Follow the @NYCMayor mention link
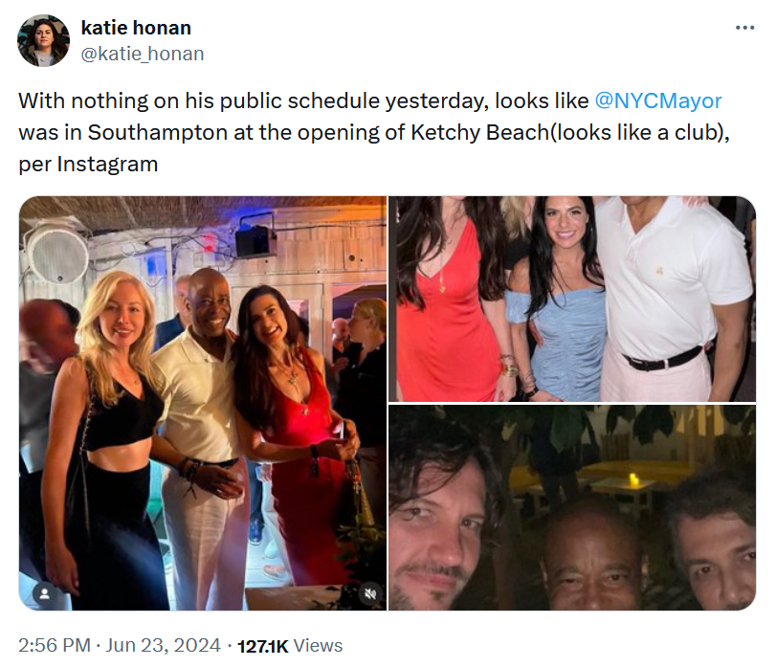 click(658, 100)
